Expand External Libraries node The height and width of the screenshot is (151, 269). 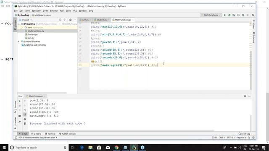pos(18,42)
